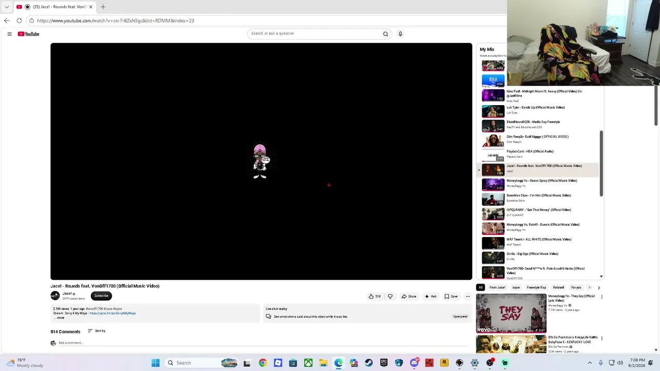
Task: Subscribe to the Jace! channel
Action: tap(101, 296)
